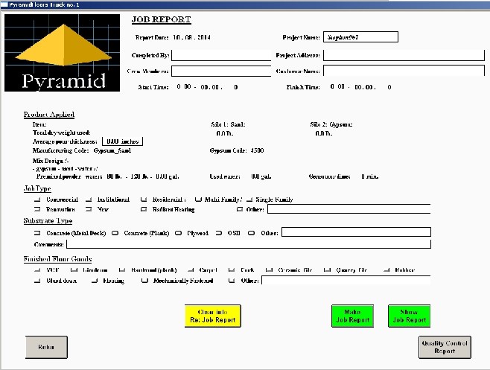Check the Plywood substrate checkbox
Viewport: 490px width, 370px height.
pyautogui.click(x=178, y=233)
